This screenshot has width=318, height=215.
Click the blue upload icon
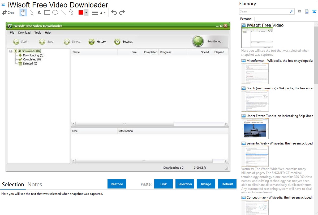pyautogui.click(x=314, y=12)
